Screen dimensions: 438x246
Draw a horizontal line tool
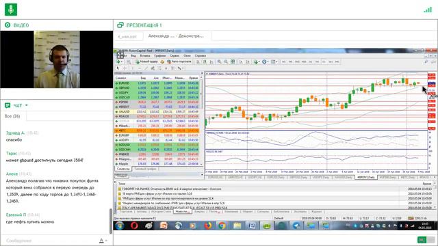(140, 68)
